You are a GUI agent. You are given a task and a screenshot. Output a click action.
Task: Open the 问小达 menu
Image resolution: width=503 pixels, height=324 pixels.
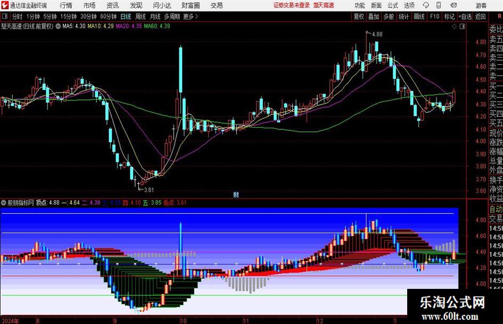162,5
